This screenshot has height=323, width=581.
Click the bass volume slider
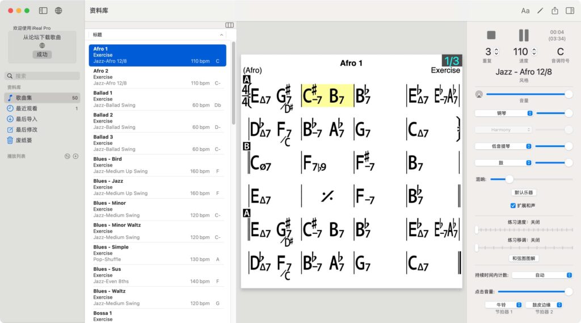tap(554, 146)
